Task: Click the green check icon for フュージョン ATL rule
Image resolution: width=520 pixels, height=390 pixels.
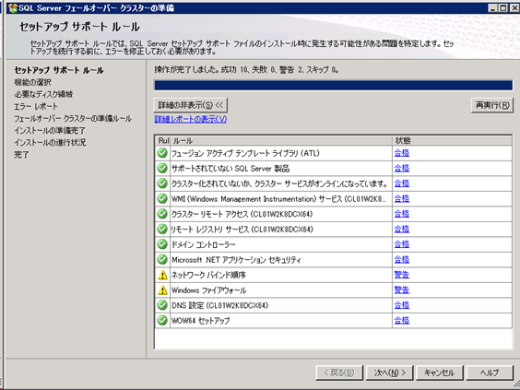Action: pyautogui.click(x=162, y=153)
